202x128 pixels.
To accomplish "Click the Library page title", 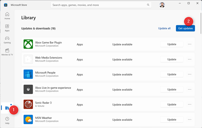I will tap(28, 18).
